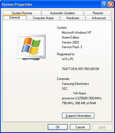Open the Hardware tab
This screenshot has width=115, height=133.
[73, 18]
